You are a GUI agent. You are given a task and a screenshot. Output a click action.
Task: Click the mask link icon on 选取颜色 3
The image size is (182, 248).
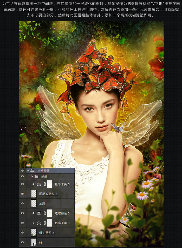click(45, 213)
